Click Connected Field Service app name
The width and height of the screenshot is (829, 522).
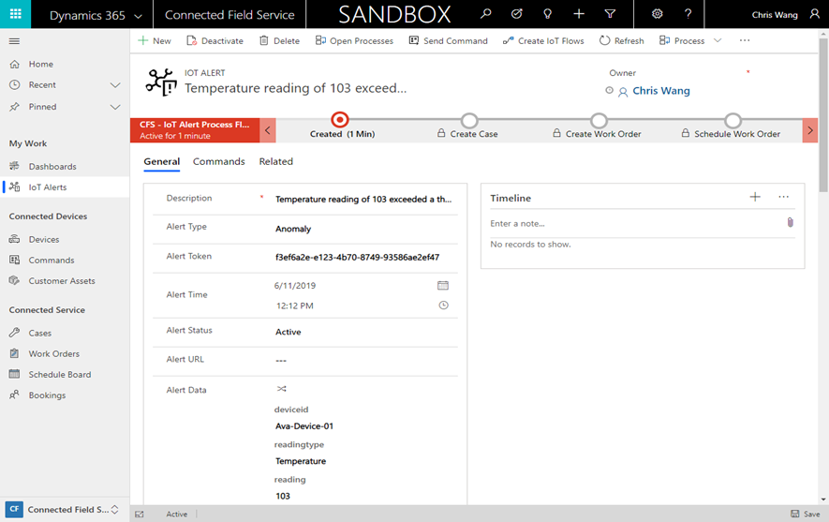click(x=229, y=15)
